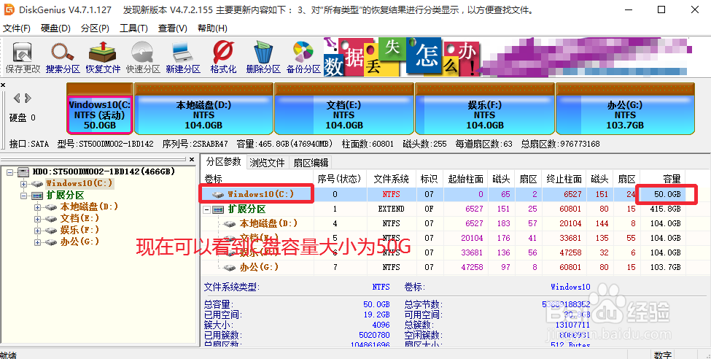Expand the 办公(G:) tree node
Screen dimensions: 711x359
[x=38, y=242]
